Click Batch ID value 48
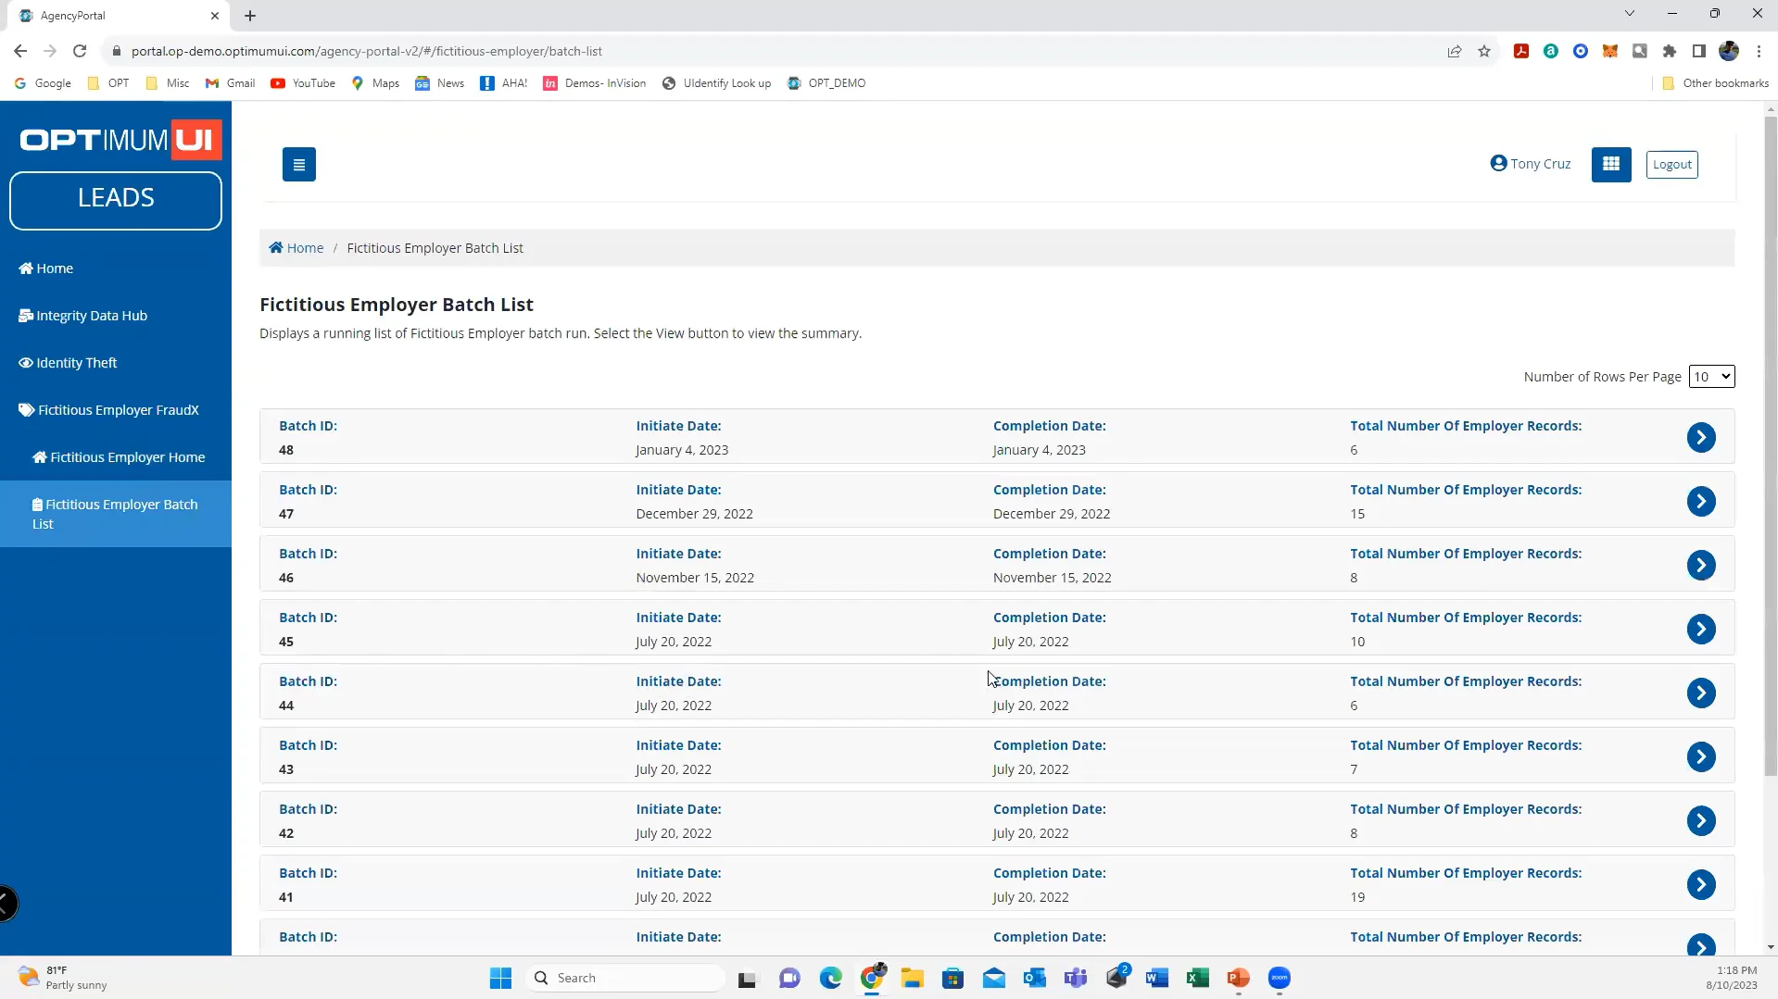This screenshot has height=999, width=1778. click(286, 450)
